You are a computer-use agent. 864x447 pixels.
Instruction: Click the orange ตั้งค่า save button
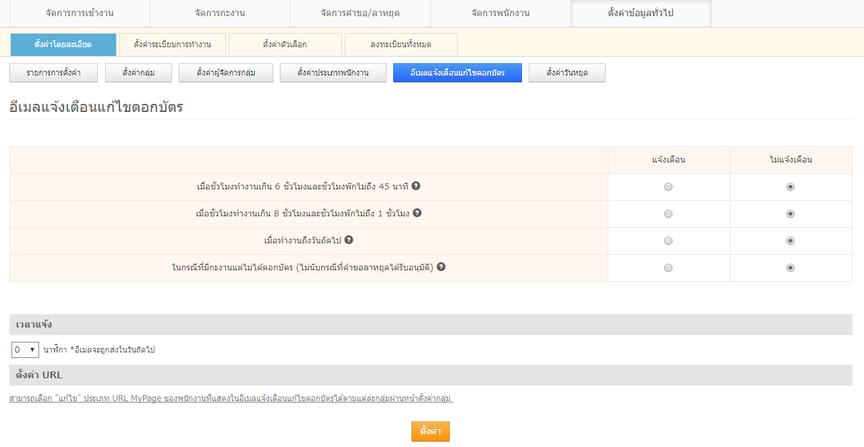[430, 431]
